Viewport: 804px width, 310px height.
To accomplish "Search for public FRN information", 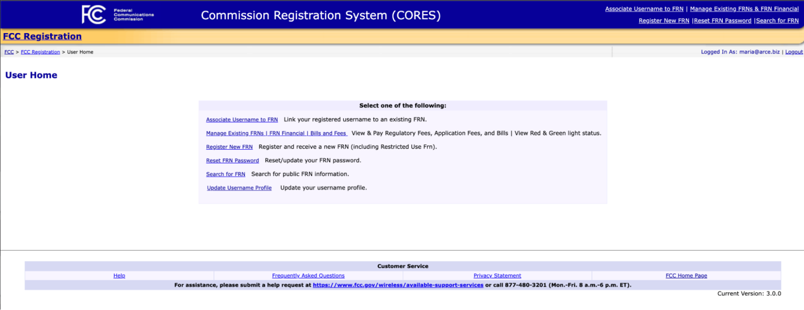I will tap(226, 174).
